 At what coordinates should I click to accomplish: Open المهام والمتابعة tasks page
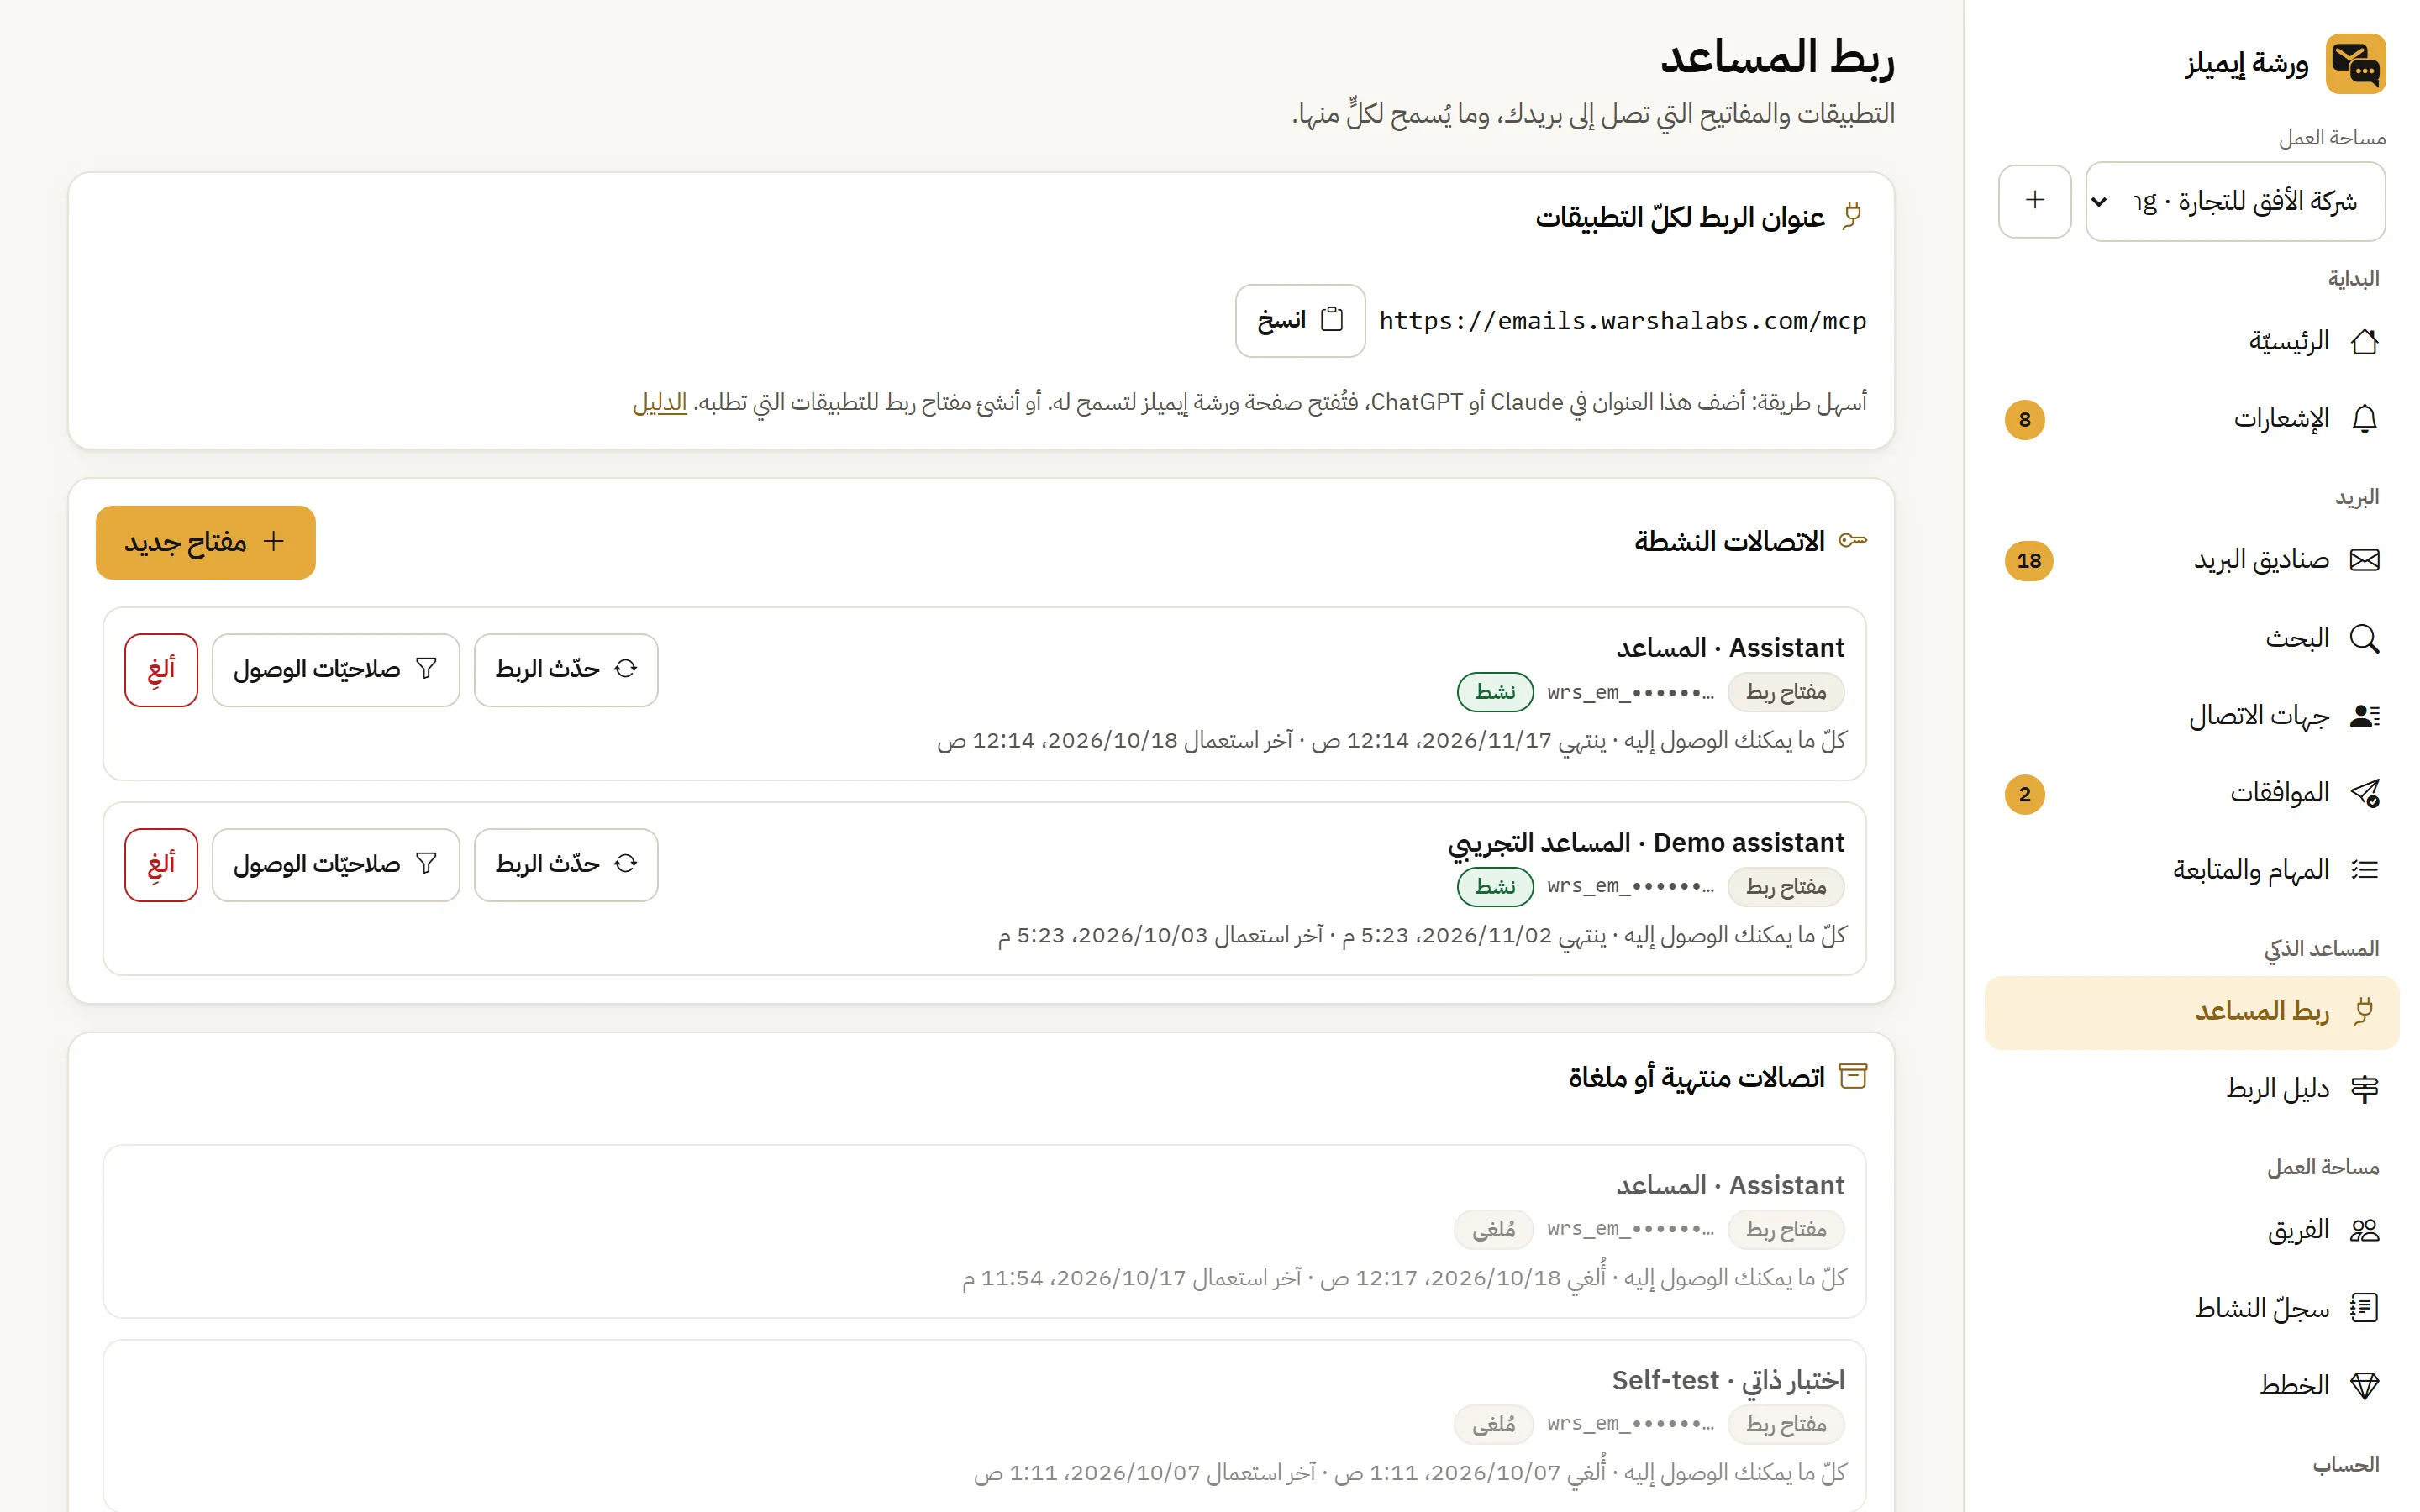2191,871
